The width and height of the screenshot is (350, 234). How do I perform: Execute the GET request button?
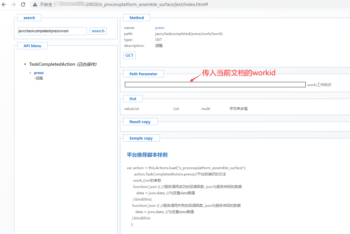[129, 55]
